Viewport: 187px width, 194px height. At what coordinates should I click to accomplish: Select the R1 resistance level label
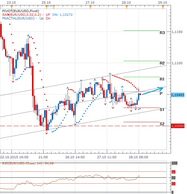tap(162, 79)
